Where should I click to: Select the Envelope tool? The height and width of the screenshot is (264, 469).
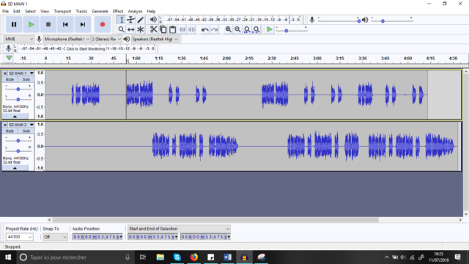click(x=130, y=20)
